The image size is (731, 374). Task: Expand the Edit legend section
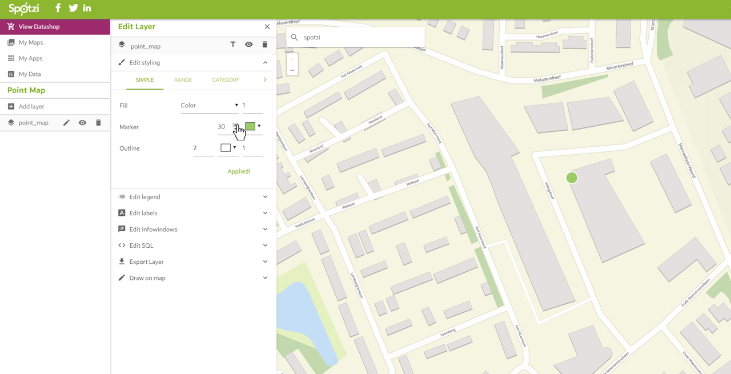[193, 197]
